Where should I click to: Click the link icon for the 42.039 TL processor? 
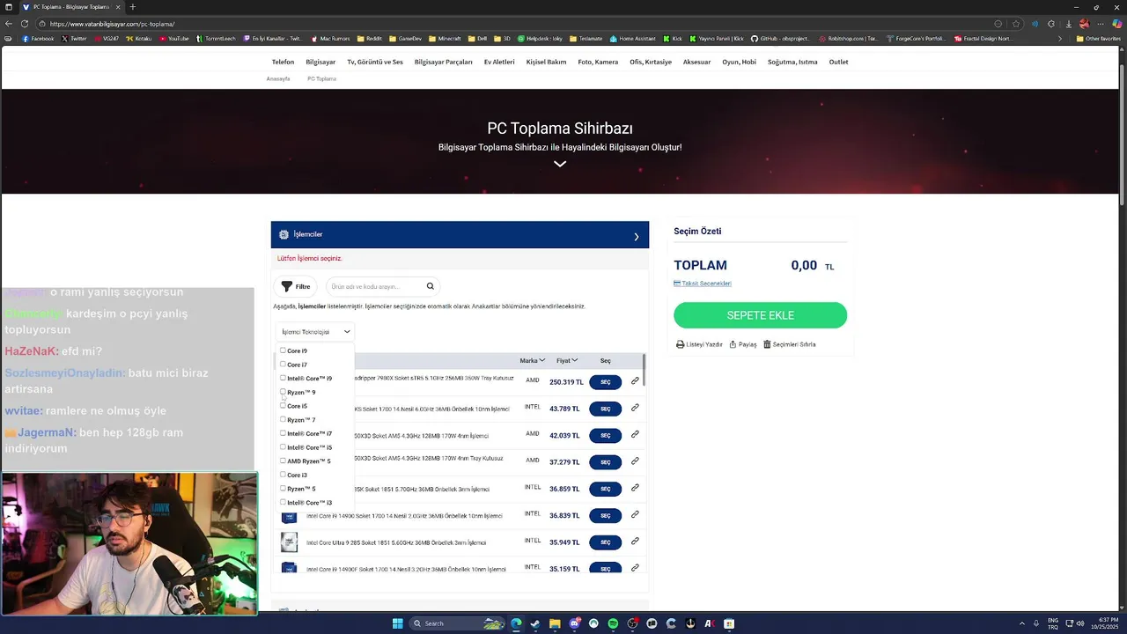coord(635,435)
